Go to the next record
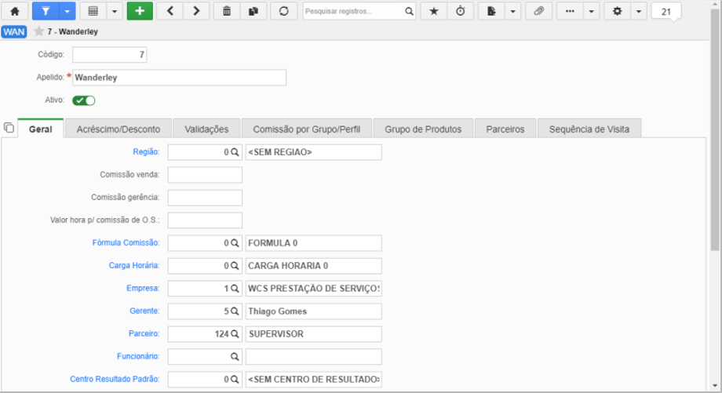The height and width of the screenshot is (393, 722). (x=196, y=11)
